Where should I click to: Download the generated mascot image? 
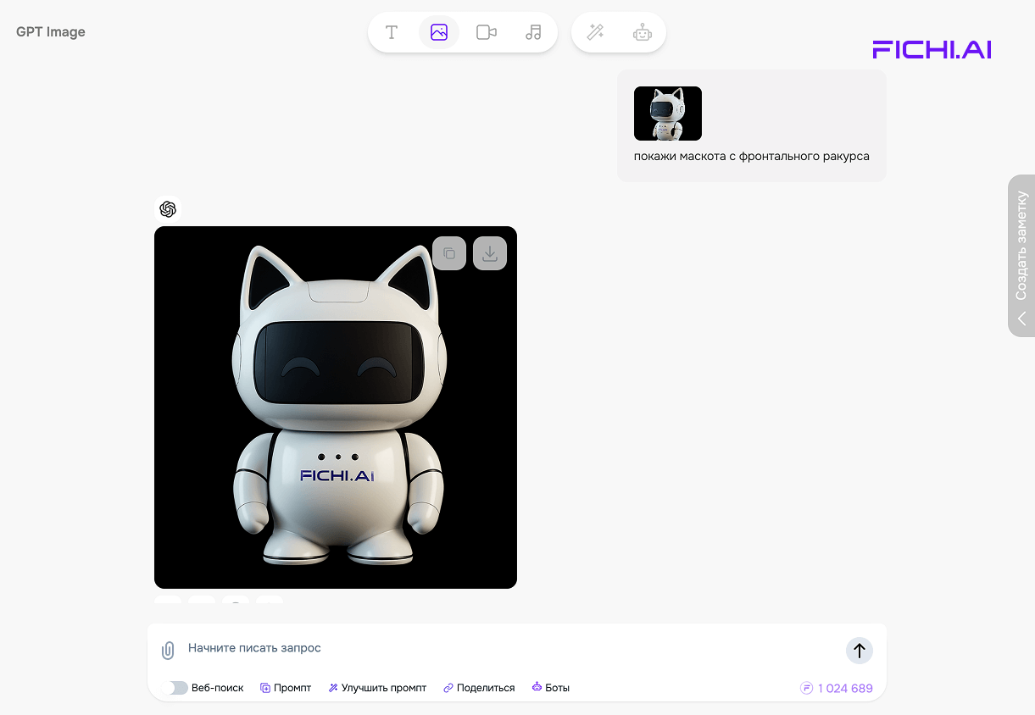(x=490, y=253)
